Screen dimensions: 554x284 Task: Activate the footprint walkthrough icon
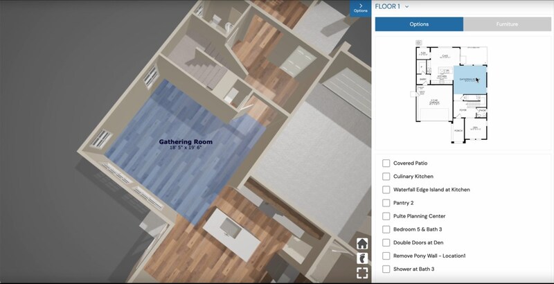(362, 258)
